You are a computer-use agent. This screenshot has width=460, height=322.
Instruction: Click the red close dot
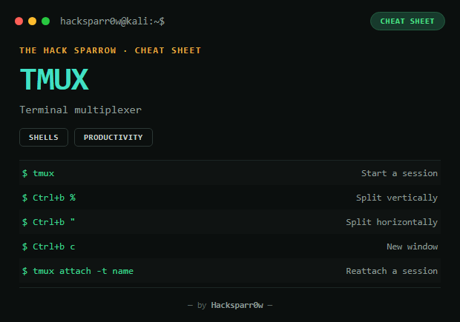pos(19,21)
